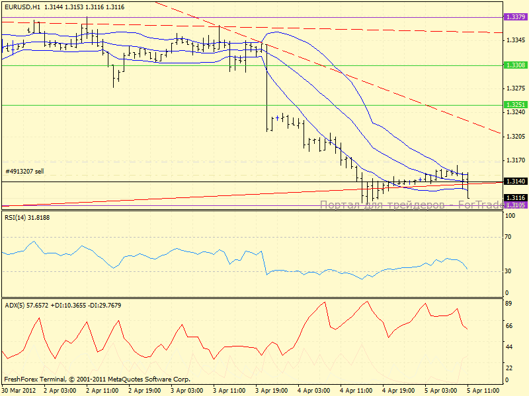This screenshot has width=529, height=396.
Task: Click the 1.3379 green price level tag
Action: [514, 17]
